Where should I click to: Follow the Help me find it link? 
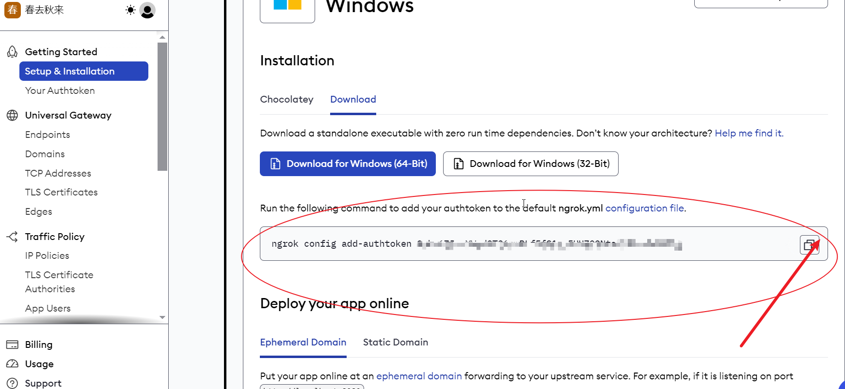tap(749, 133)
